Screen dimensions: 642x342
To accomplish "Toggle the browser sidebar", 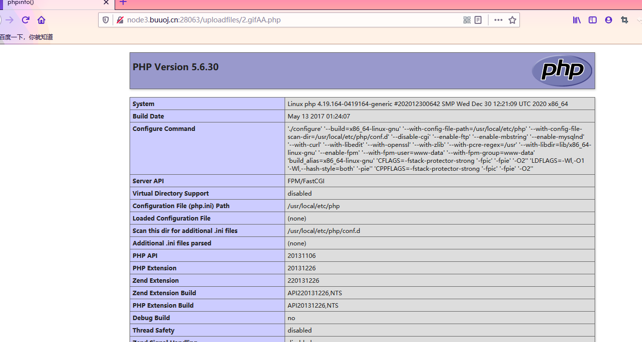I will 592,20.
